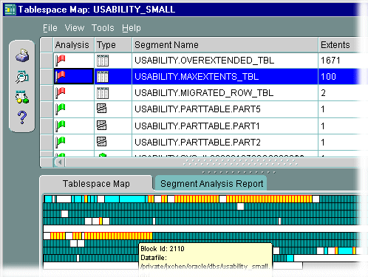
Task: Click the table type icon for MIGRATED_ROW_TBL
Action: tap(103, 93)
